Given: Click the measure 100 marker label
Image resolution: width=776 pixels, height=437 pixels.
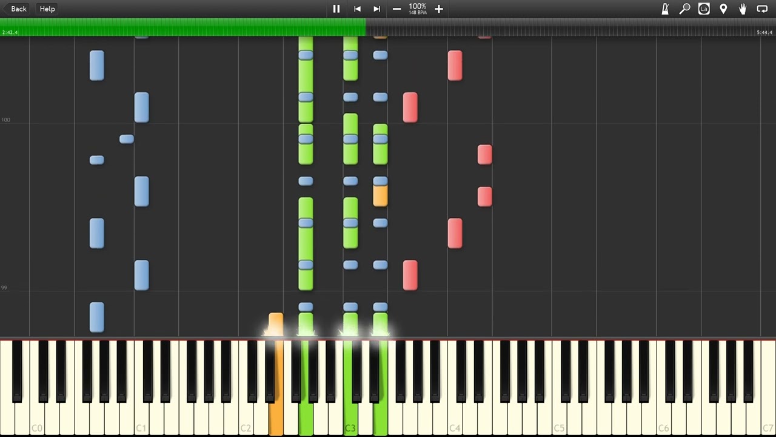Looking at the screenshot, I should pos(5,120).
